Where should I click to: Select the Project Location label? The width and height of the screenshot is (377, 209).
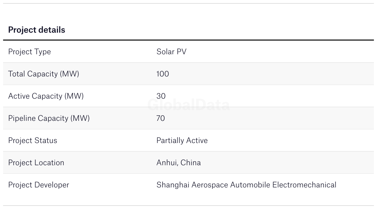point(36,163)
